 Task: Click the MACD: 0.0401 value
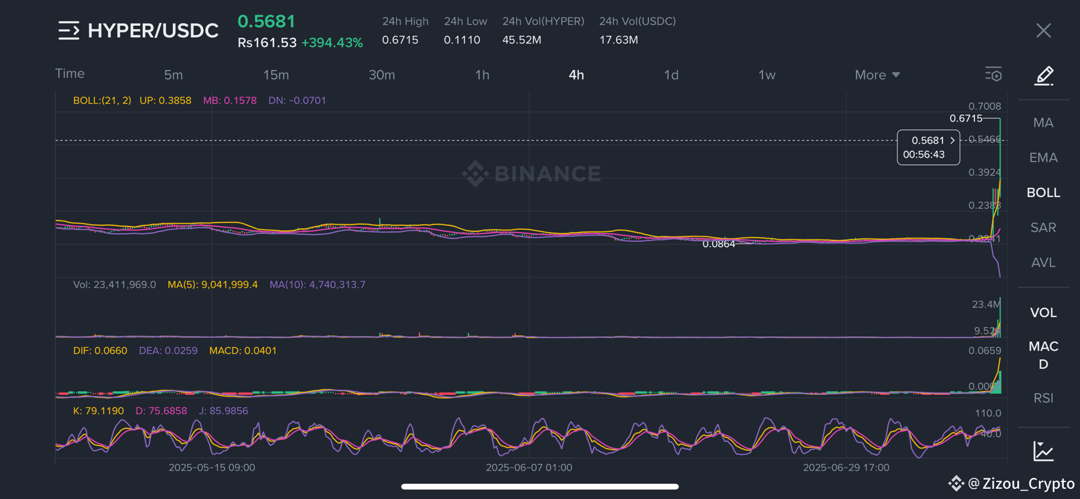(x=243, y=351)
